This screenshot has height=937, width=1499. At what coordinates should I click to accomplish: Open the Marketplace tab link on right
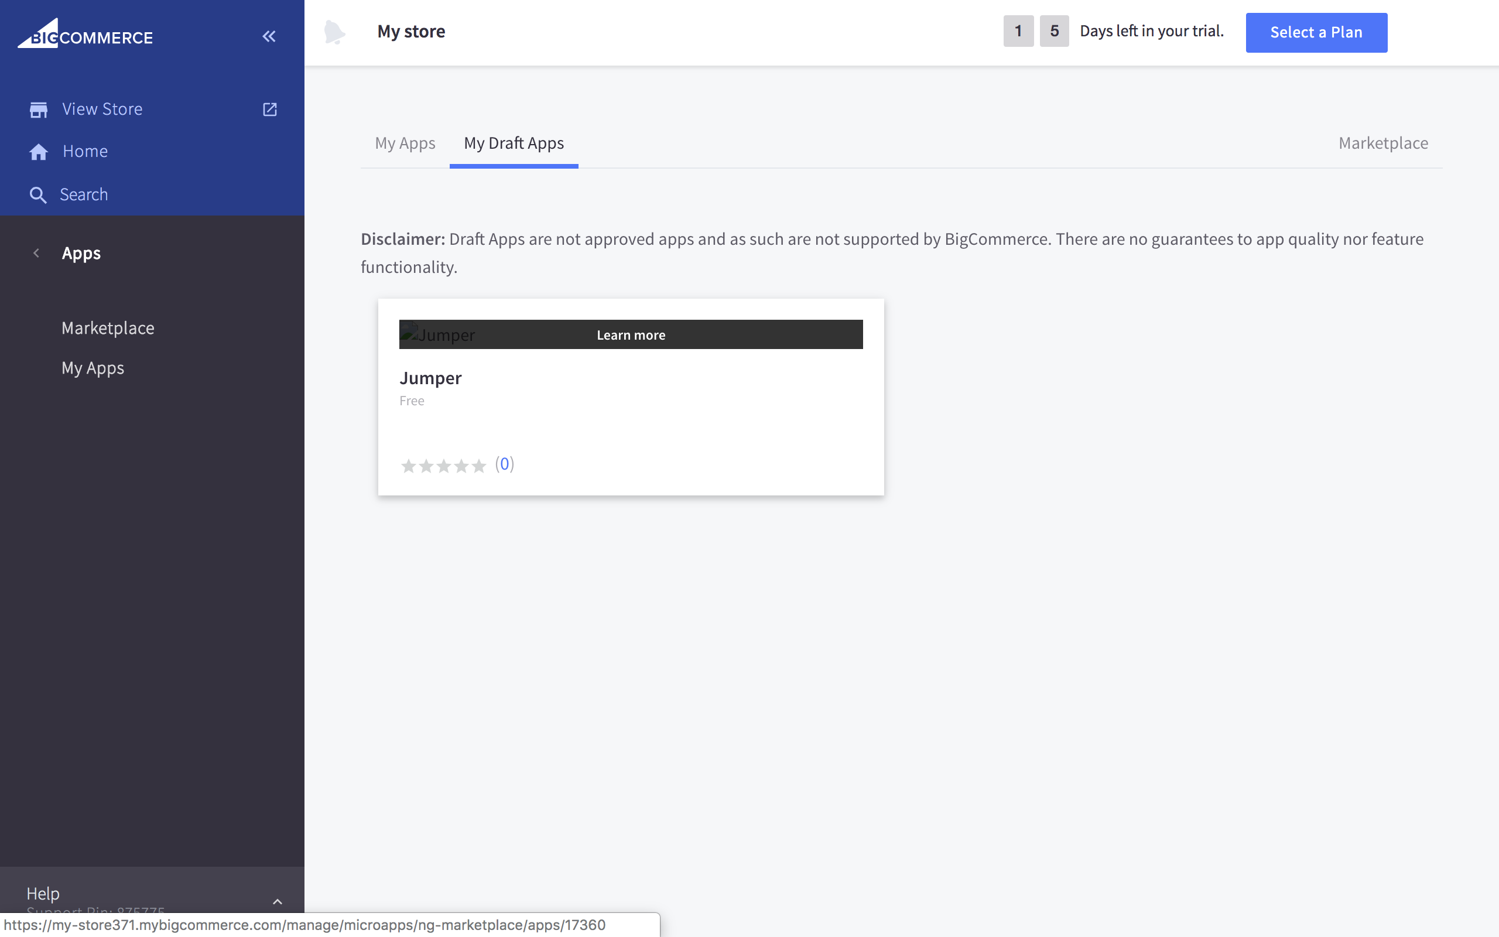[1383, 143]
